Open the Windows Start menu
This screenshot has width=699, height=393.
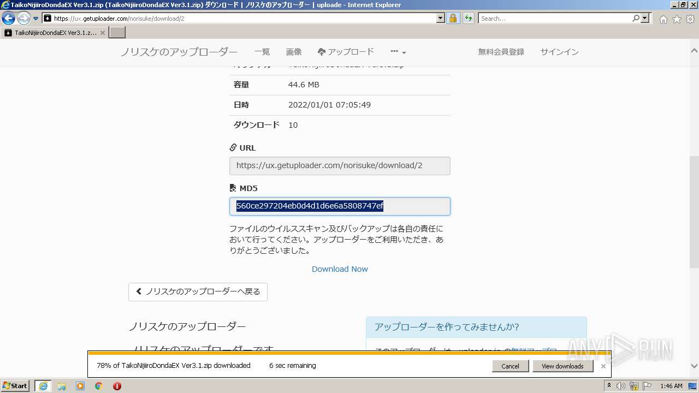[15, 385]
